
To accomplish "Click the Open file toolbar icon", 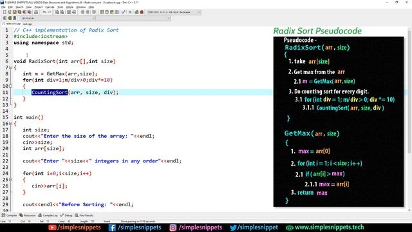I will 10,12.
